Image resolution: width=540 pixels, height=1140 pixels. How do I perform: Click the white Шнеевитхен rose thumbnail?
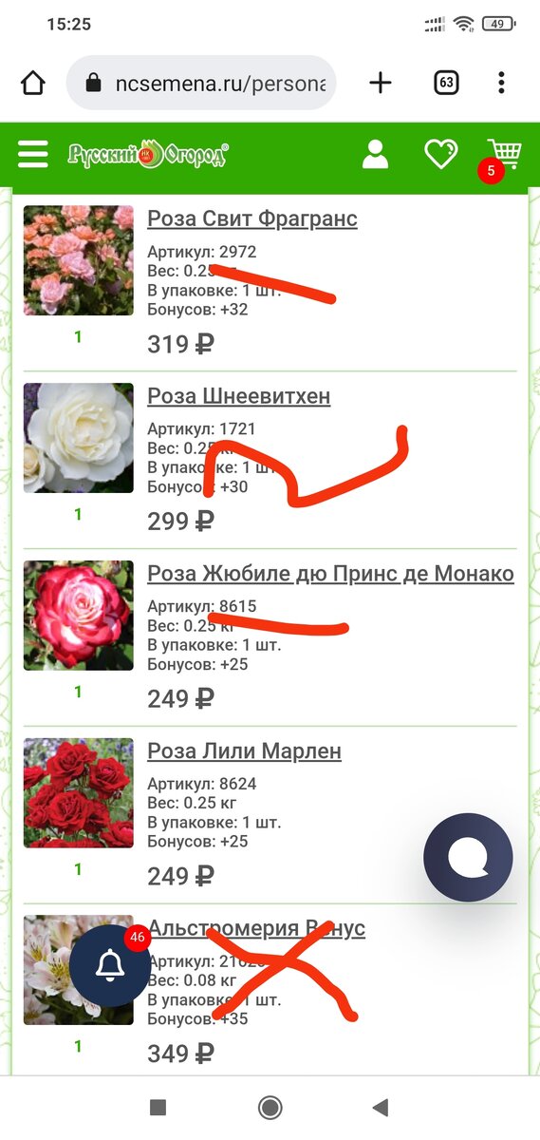pos(79,438)
